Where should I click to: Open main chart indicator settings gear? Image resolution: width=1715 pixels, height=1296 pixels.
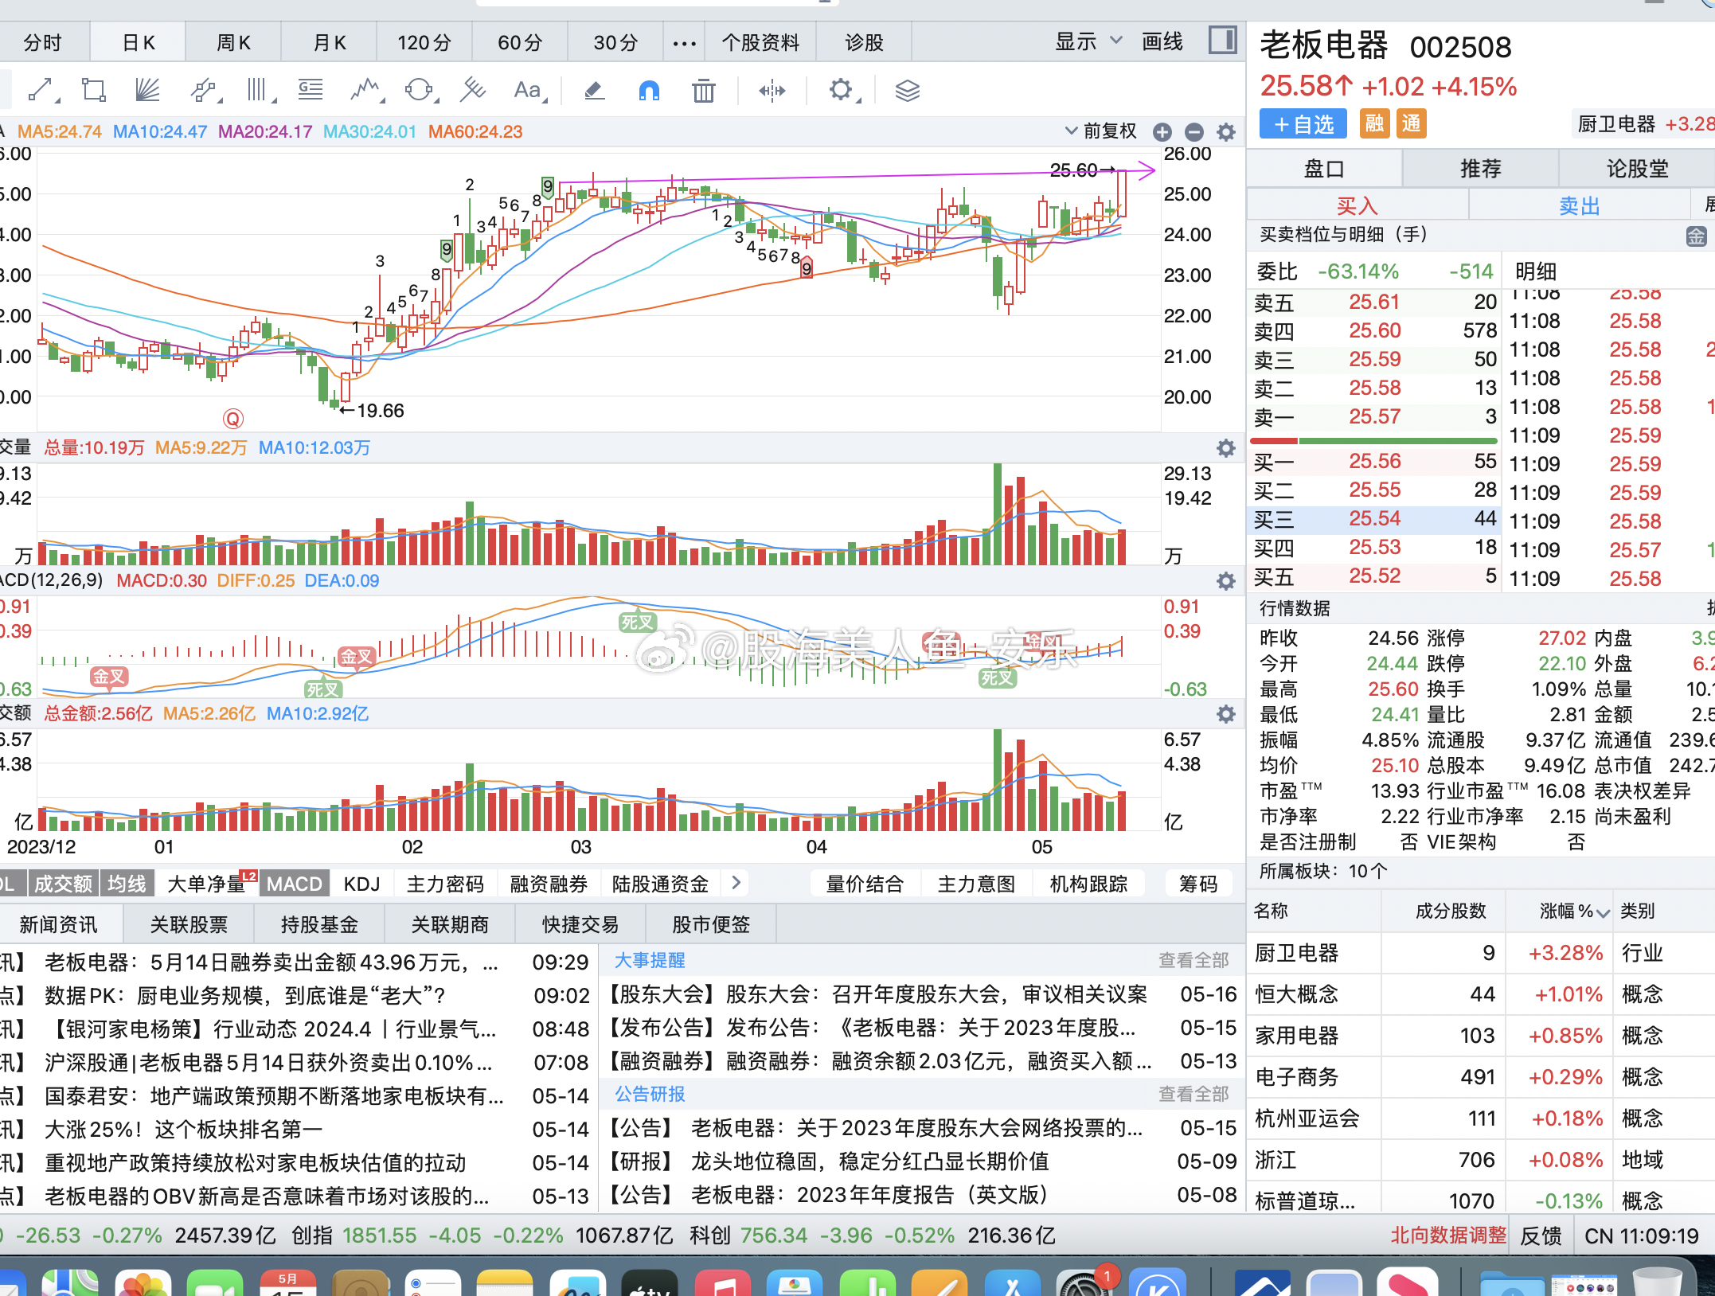(1226, 132)
